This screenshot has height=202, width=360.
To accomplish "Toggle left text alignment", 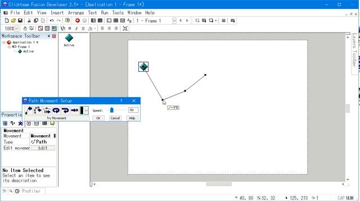I will [x=102, y=29].
